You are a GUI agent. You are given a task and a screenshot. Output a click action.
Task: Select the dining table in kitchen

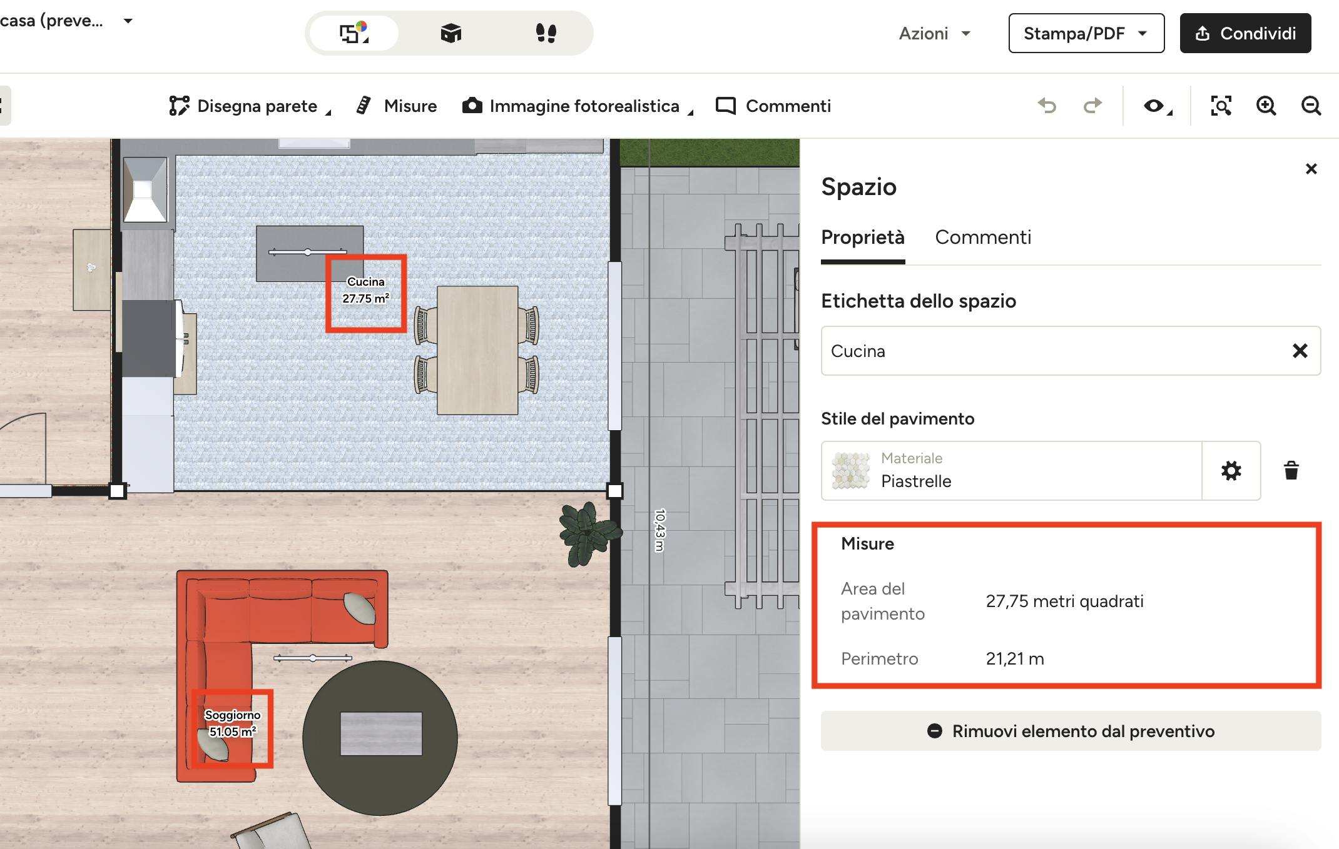pyautogui.click(x=477, y=350)
